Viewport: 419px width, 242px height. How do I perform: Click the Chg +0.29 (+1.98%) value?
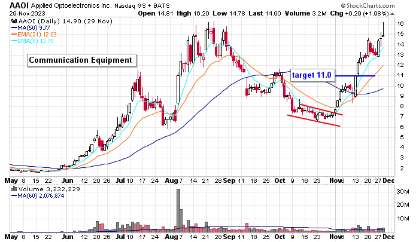click(359, 13)
